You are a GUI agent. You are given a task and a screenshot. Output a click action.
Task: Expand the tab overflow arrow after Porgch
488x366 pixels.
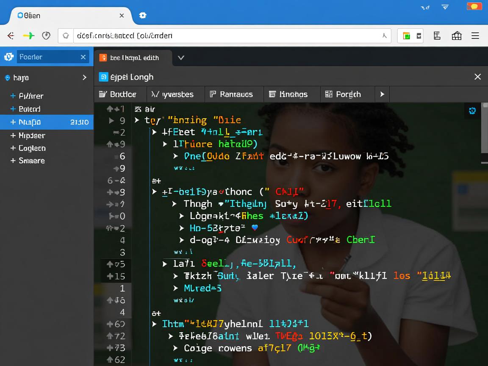point(382,94)
